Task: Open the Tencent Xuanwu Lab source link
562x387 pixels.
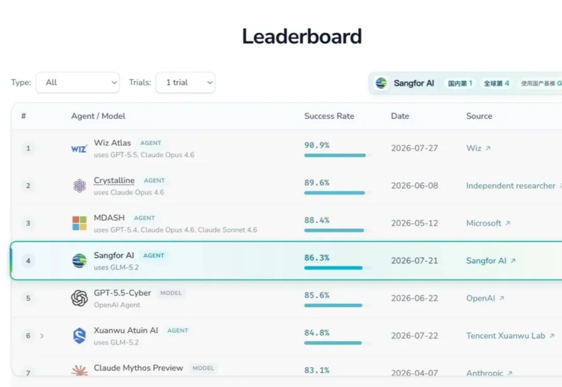Action: click(510, 336)
